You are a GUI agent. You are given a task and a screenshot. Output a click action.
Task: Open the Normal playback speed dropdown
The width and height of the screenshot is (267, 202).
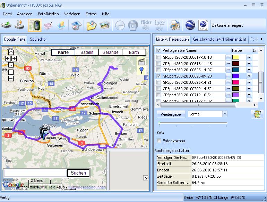tap(225, 114)
